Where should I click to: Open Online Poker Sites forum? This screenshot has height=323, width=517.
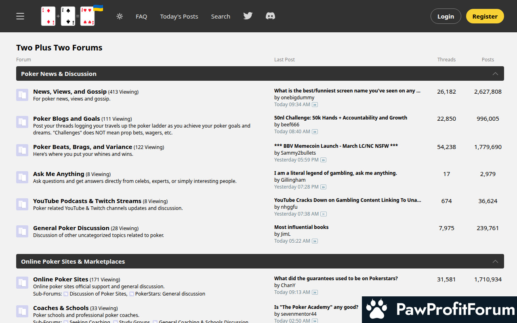click(x=61, y=279)
